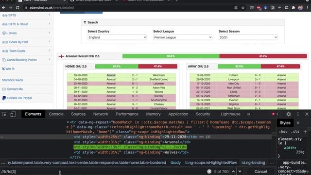Open the Application tab in DevTools
This screenshot has height=175, width=311.
click(178, 114)
